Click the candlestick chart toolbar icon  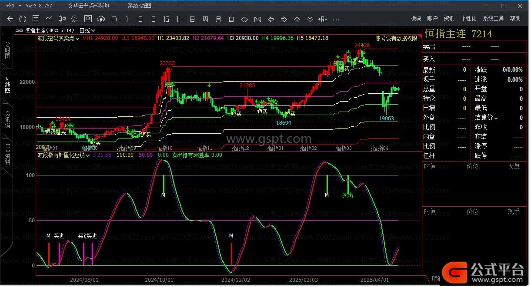click(x=62, y=19)
